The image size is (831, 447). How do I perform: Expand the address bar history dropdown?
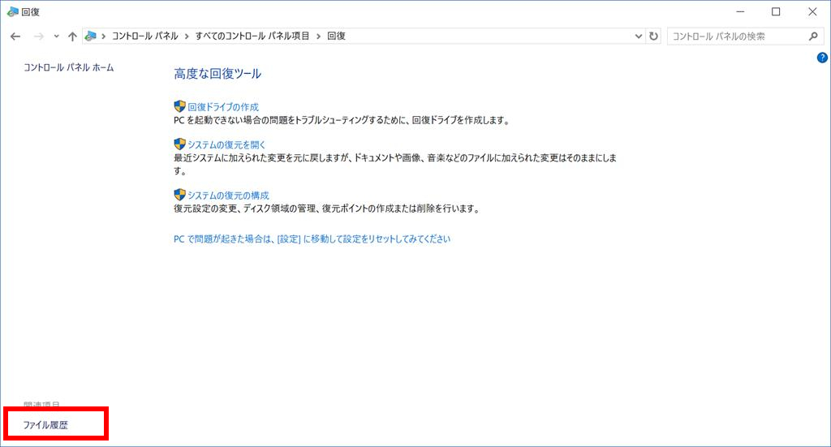pyautogui.click(x=638, y=37)
